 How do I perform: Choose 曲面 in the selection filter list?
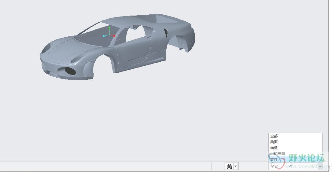pos(295,142)
